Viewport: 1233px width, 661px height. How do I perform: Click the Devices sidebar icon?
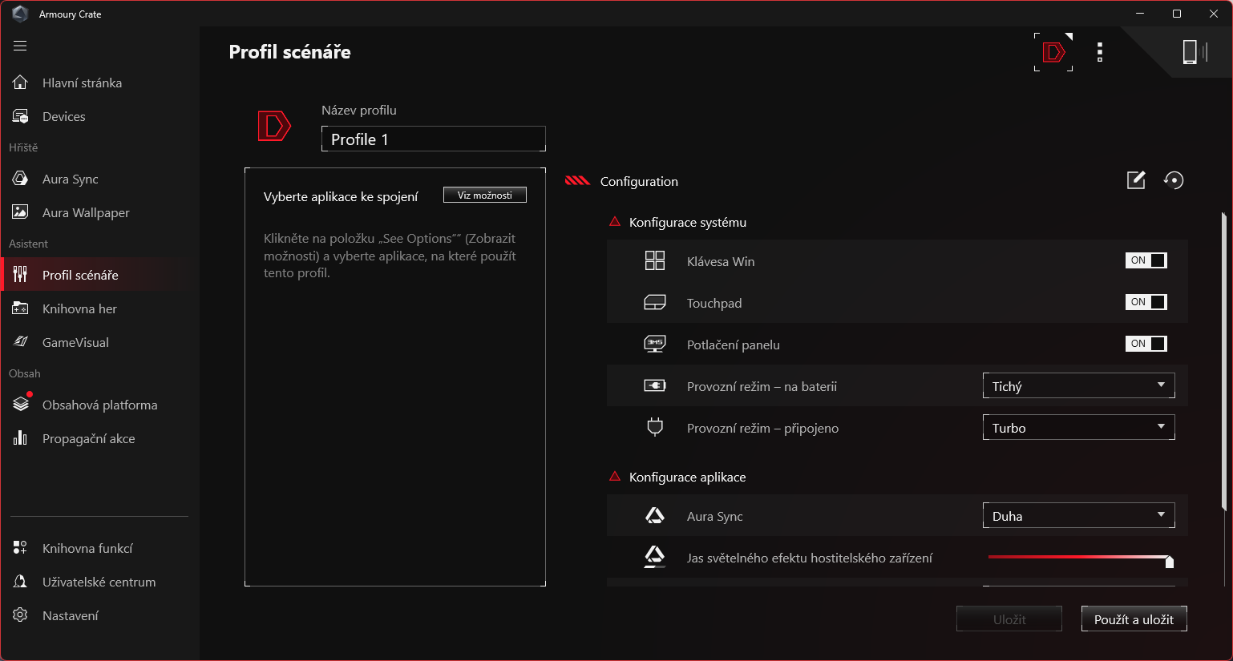coord(21,116)
